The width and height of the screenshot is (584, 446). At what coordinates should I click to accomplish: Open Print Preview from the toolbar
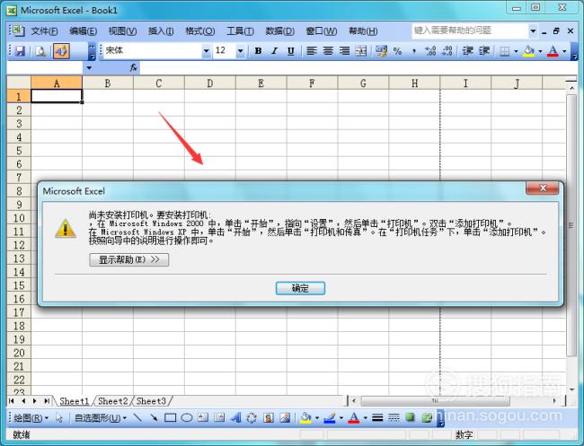pos(40,51)
